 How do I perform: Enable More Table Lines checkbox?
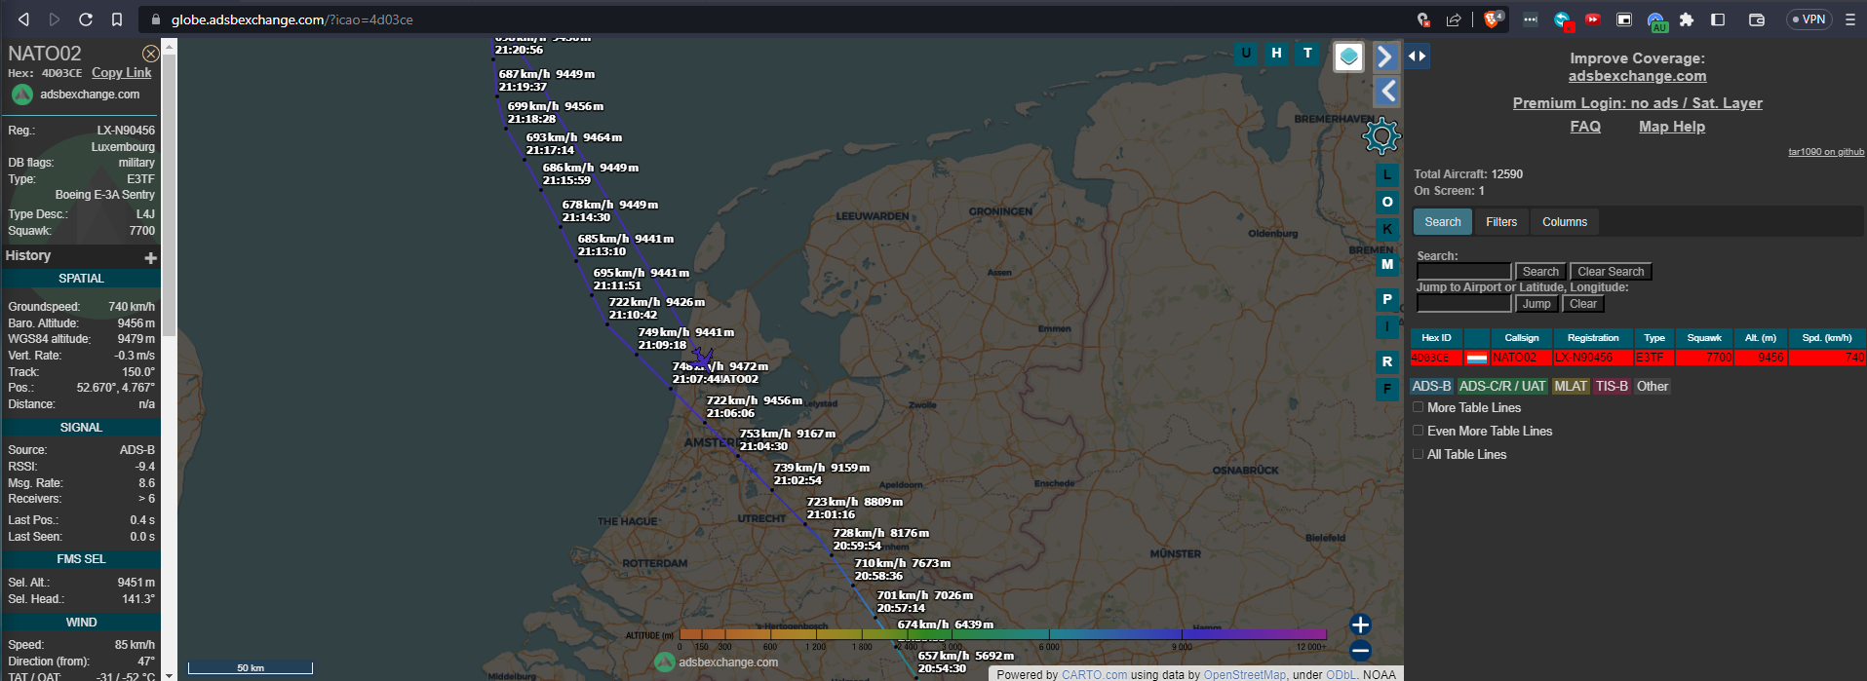point(1419,407)
